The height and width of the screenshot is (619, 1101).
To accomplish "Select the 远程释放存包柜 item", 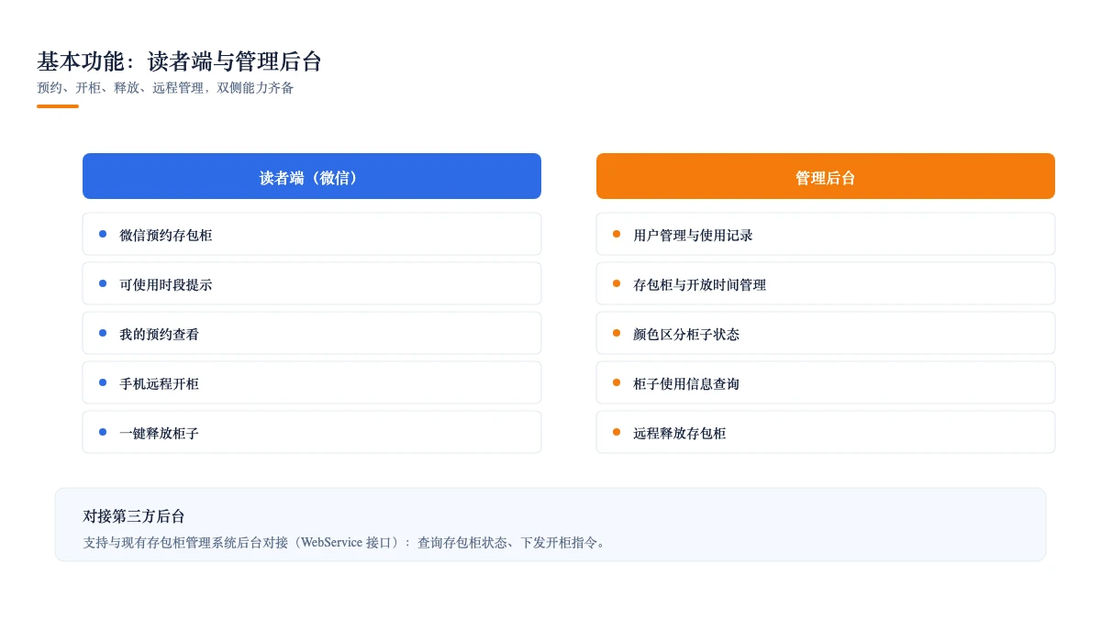I will [826, 432].
